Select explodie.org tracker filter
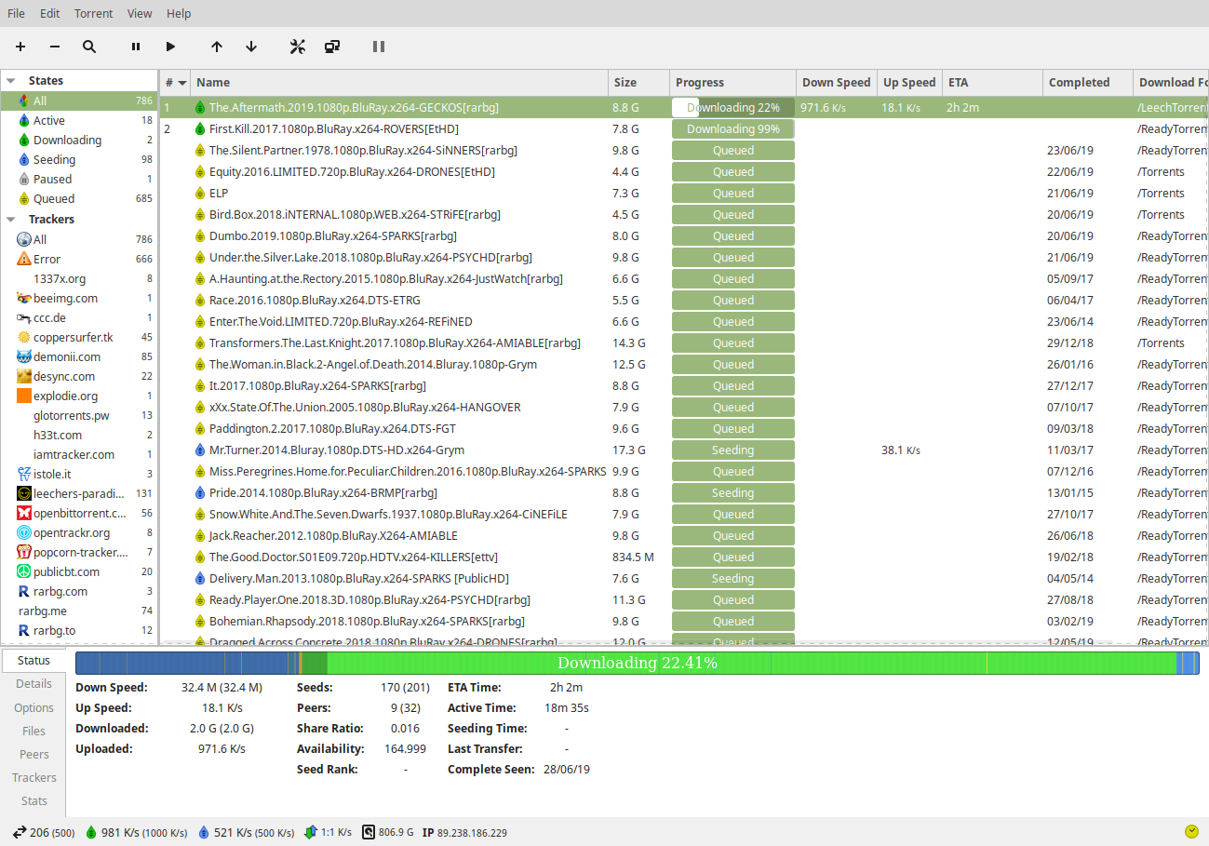The height and width of the screenshot is (846, 1209). tap(79, 396)
